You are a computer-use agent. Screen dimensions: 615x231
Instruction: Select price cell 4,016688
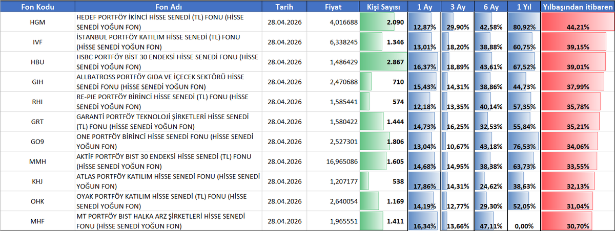click(333, 22)
